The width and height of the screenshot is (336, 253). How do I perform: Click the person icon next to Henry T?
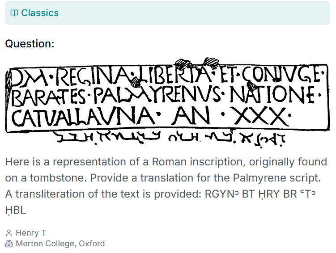[x=9, y=233]
